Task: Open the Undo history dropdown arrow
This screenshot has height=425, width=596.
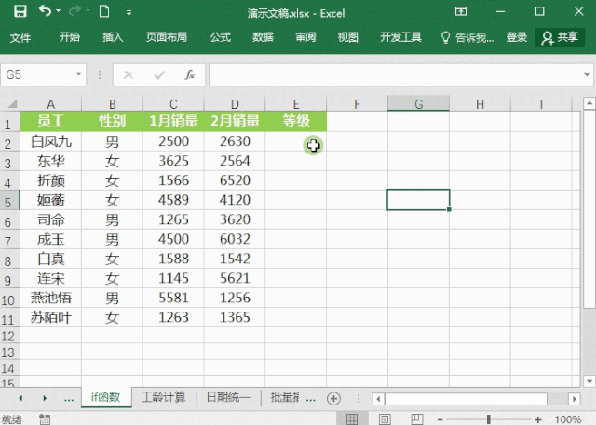Action: [58, 11]
